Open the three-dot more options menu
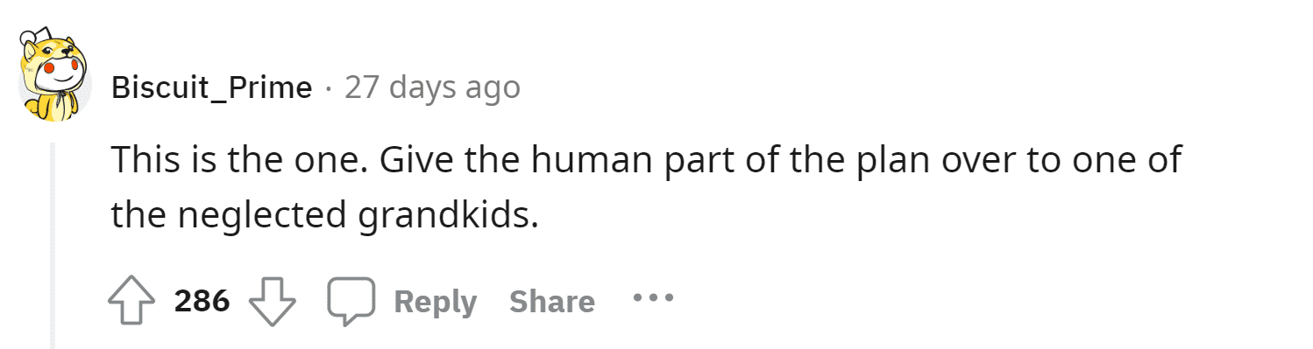Viewport: 1313px width, 349px height. pos(653,298)
